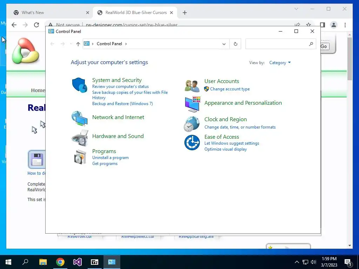Open System and Security category

tap(117, 80)
